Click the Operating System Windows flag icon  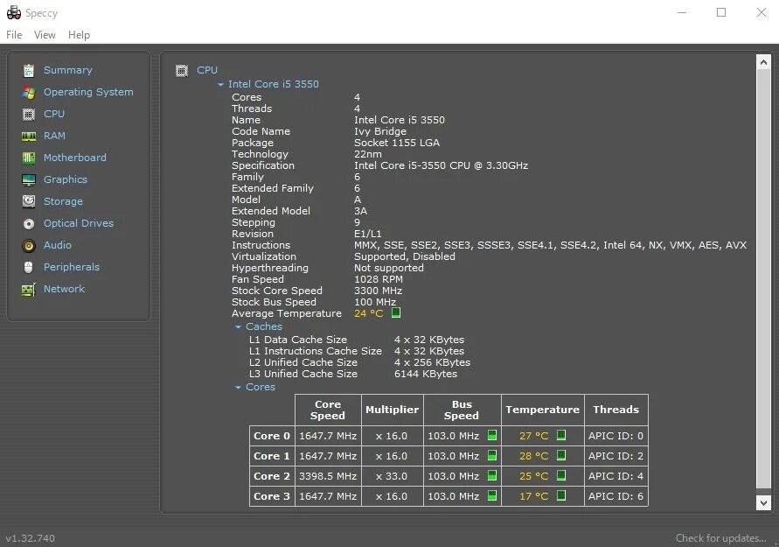coord(29,93)
